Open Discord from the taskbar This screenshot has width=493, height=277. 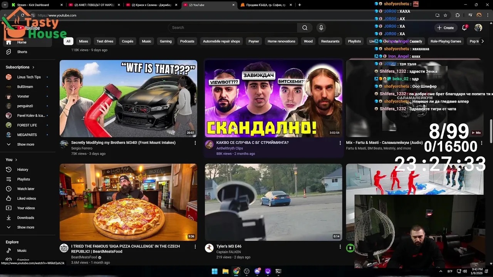pyautogui.click(x=257, y=271)
